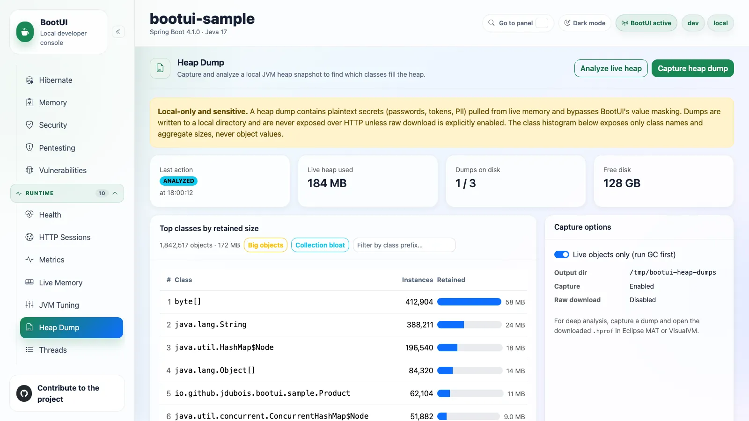Click the dev profile badge
The height and width of the screenshot is (421, 749).
pyautogui.click(x=693, y=23)
